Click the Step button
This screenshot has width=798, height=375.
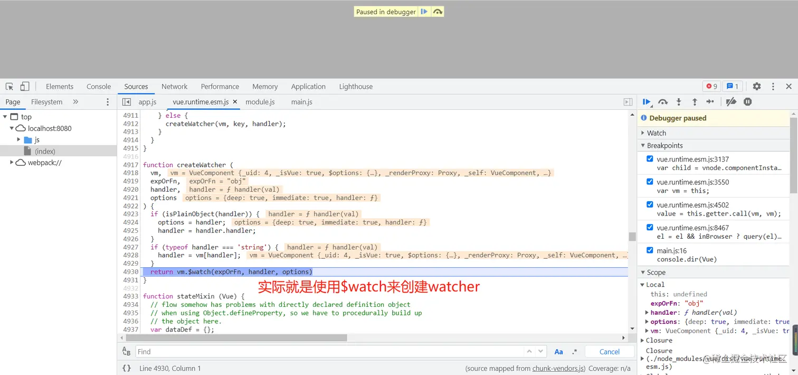[x=710, y=102]
